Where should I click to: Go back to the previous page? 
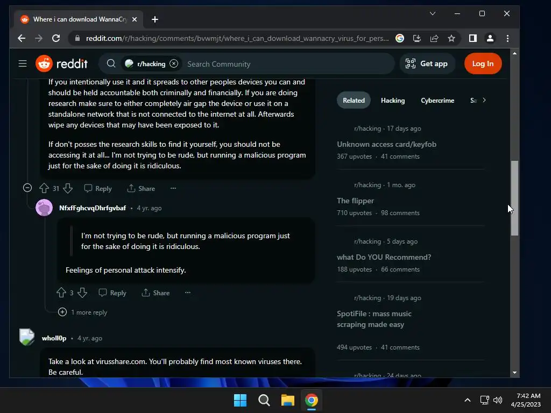pos(22,38)
